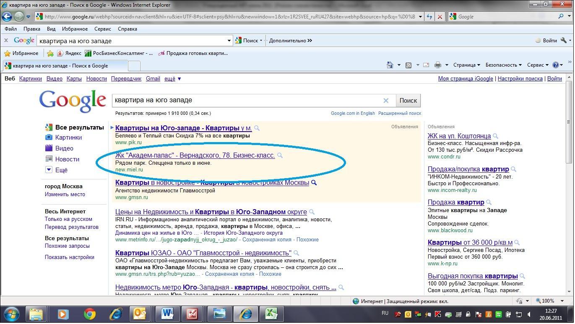The width and height of the screenshot is (575, 324).
Task: Open 'Цены на Недвижимость' search result
Action: (x=211, y=212)
